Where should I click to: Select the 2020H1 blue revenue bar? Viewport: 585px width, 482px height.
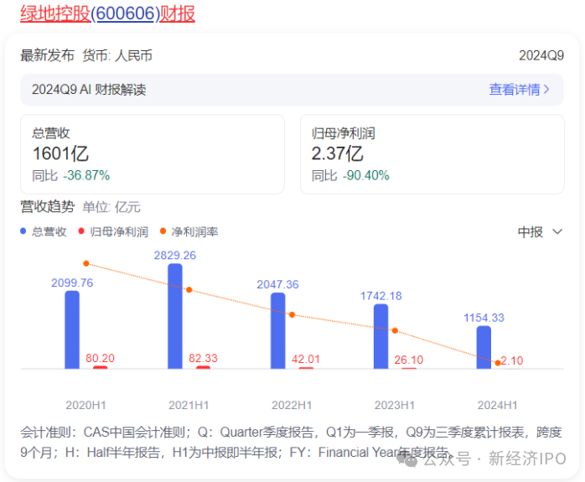[72, 329]
